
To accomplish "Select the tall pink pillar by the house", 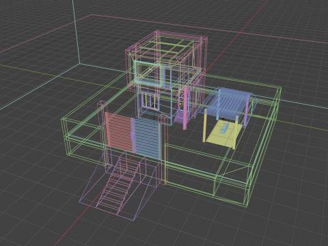I will pyautogui.click(x=186, y=108).
